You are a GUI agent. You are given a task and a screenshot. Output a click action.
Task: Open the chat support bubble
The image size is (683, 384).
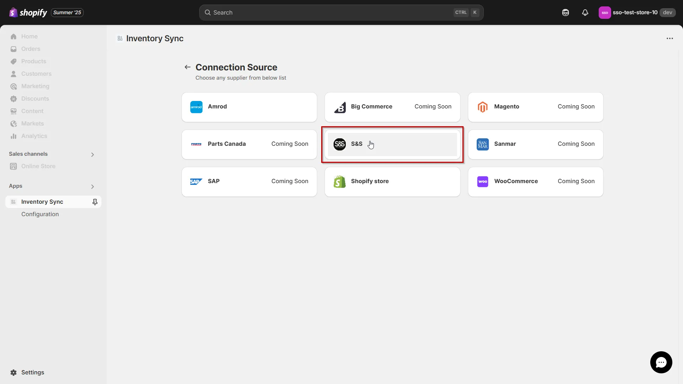pos(661,362)
